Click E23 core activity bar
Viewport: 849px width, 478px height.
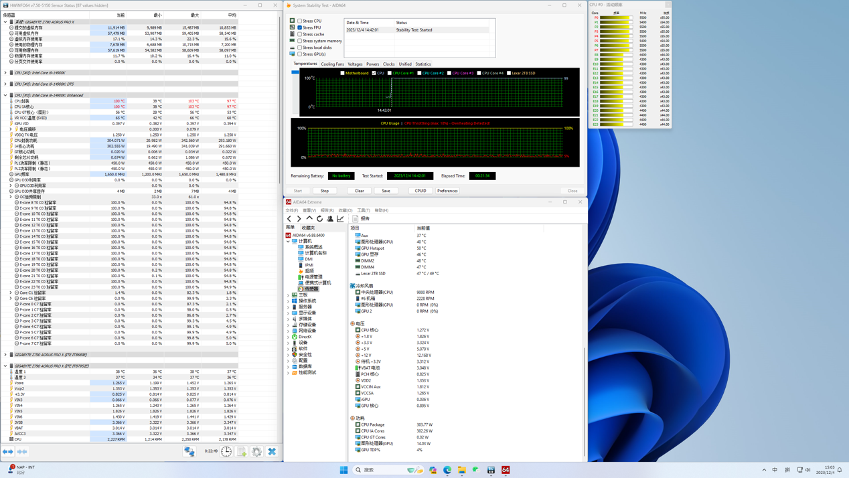pyautogui.click(x=616, y=125)
